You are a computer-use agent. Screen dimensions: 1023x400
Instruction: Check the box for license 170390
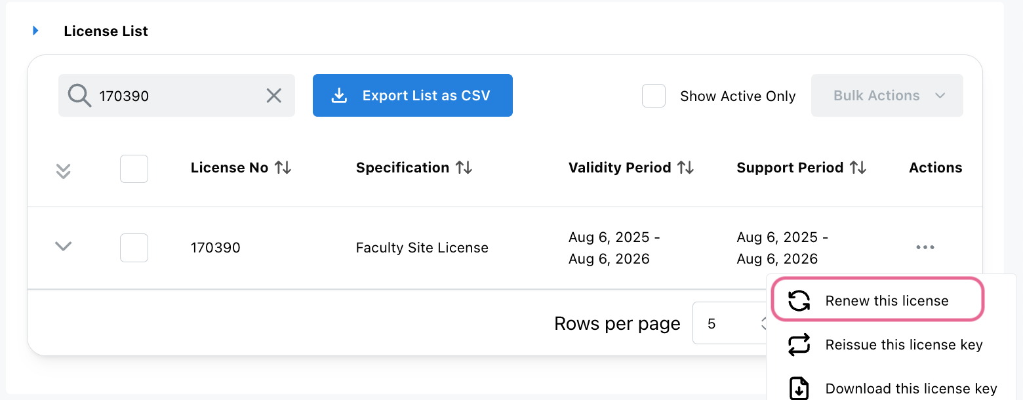134,248
